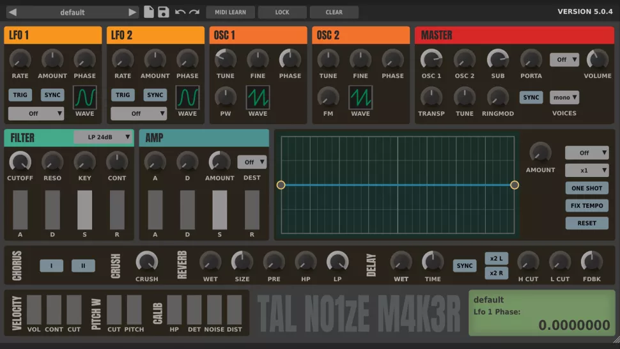Open the default preset name selector
The image size is (620, 349).
point(72,12)
